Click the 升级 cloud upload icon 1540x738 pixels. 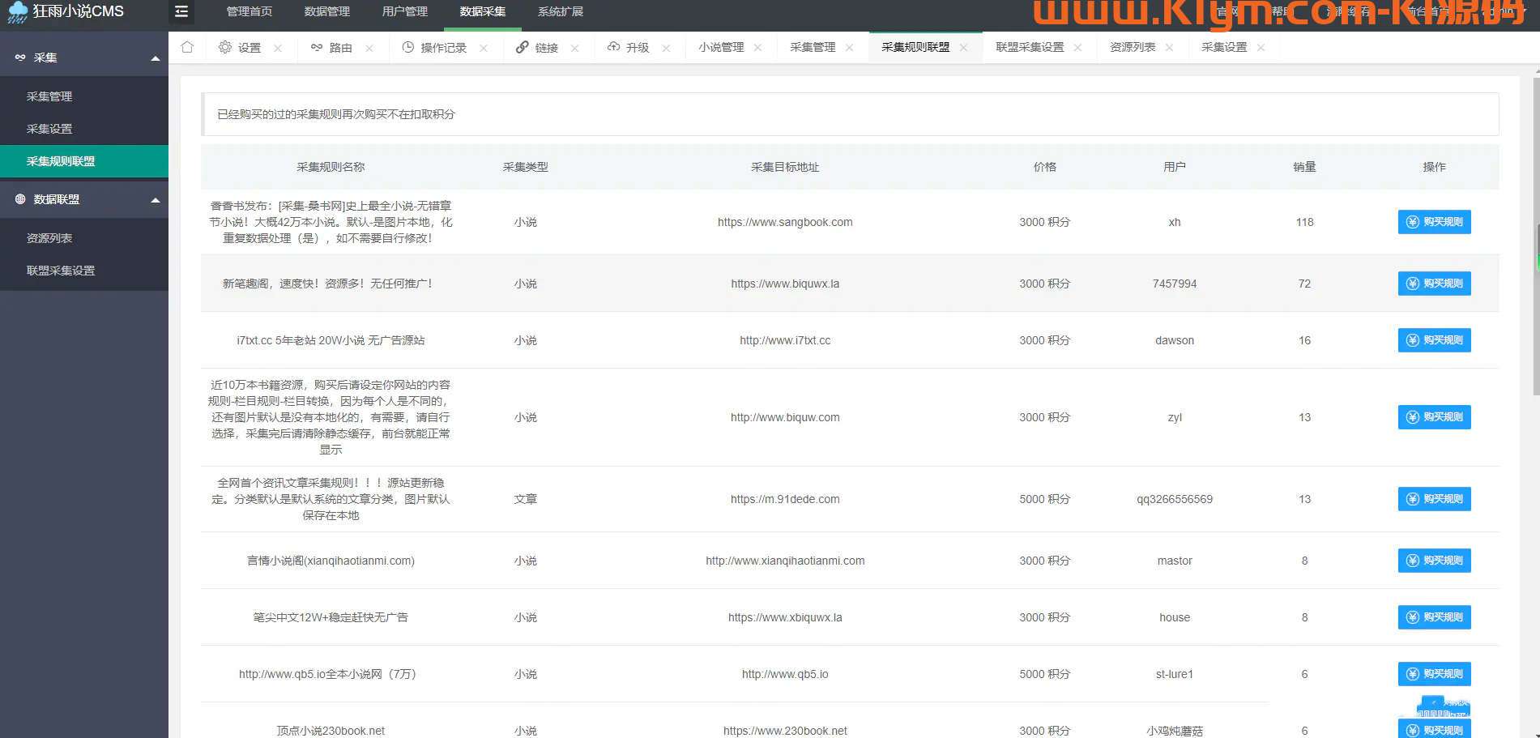(x=613, y=47)
